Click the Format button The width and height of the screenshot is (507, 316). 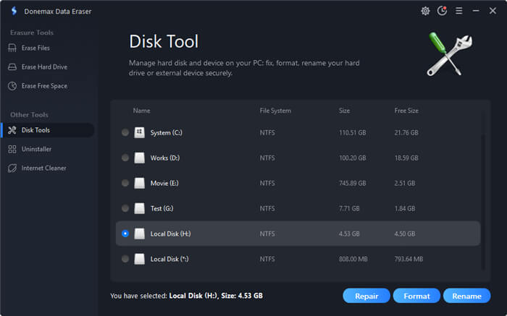[x=416, y=296]
